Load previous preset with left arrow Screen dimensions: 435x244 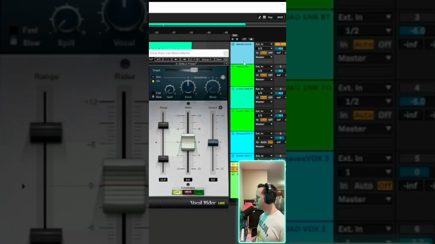click(x=176, y=59)
